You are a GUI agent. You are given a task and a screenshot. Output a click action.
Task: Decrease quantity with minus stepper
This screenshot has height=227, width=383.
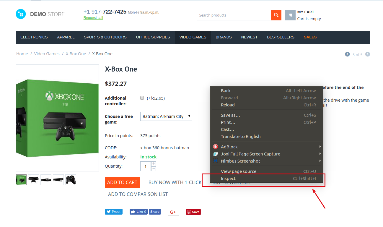[154, 169]
